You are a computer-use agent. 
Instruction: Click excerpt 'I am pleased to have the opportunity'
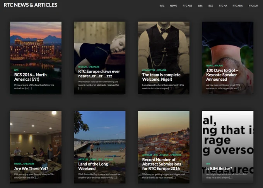click(163, 86)
